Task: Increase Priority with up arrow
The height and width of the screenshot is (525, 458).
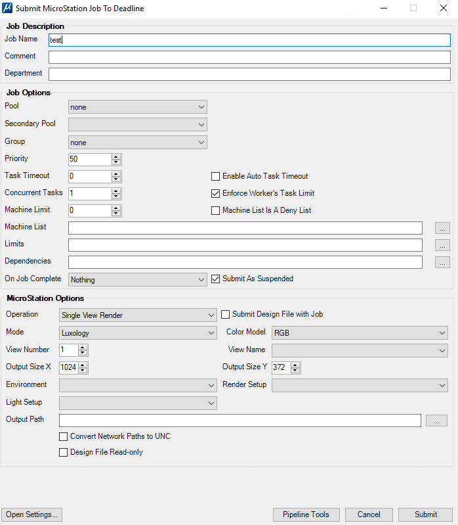Action: coord(116,156)
